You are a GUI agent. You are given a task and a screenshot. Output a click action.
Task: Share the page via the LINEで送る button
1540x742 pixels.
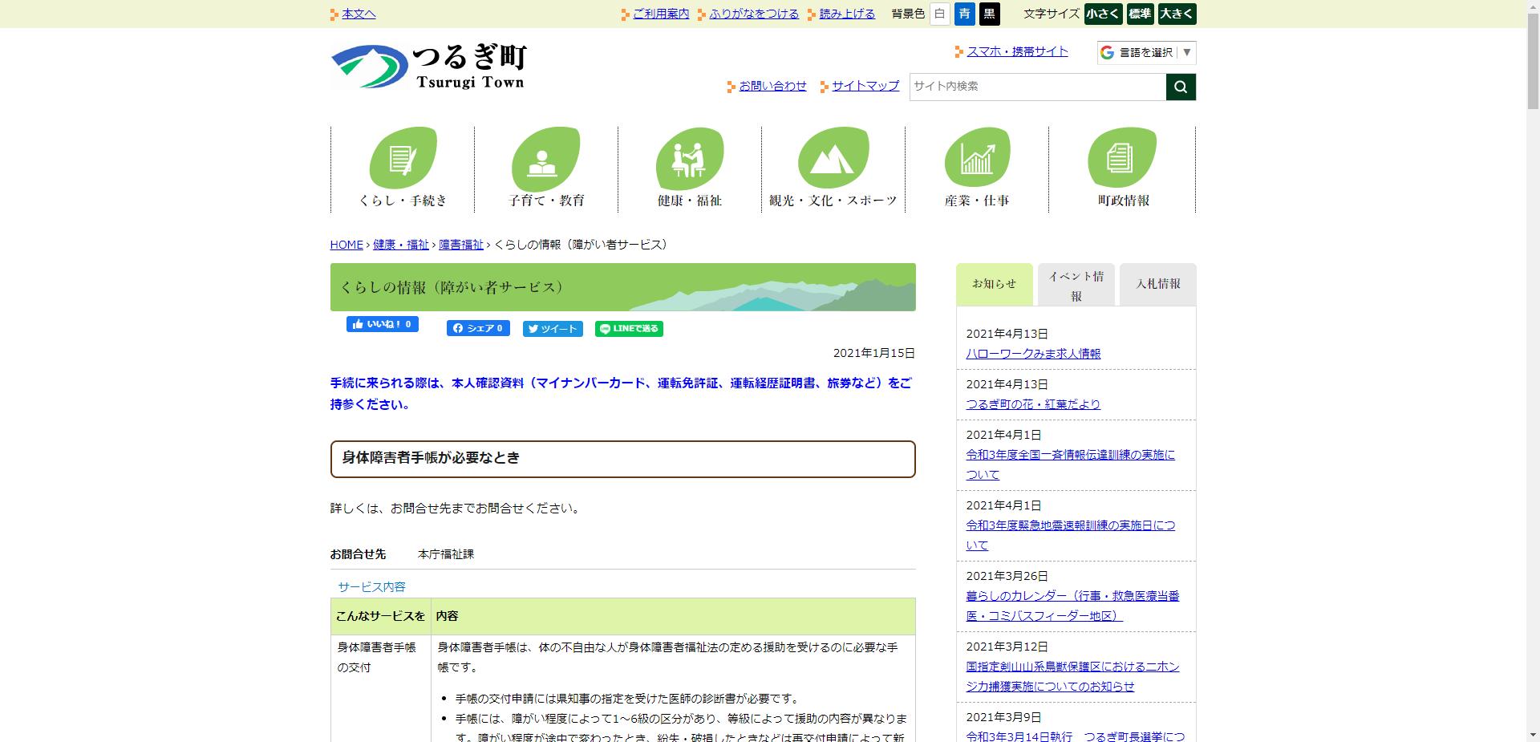pos(628,329)
